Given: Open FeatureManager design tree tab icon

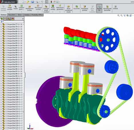Looking at the screenshot, I should pyautogui.click(x=2, y=19).
